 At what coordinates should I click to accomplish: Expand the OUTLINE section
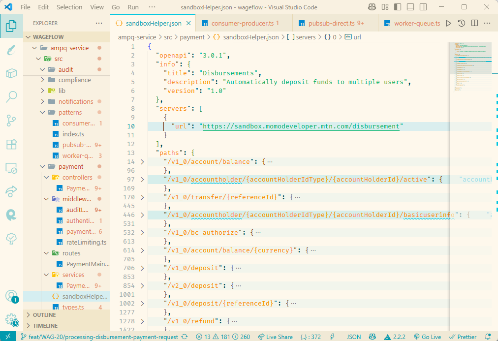pyautogui.click(x=67, y=315)
